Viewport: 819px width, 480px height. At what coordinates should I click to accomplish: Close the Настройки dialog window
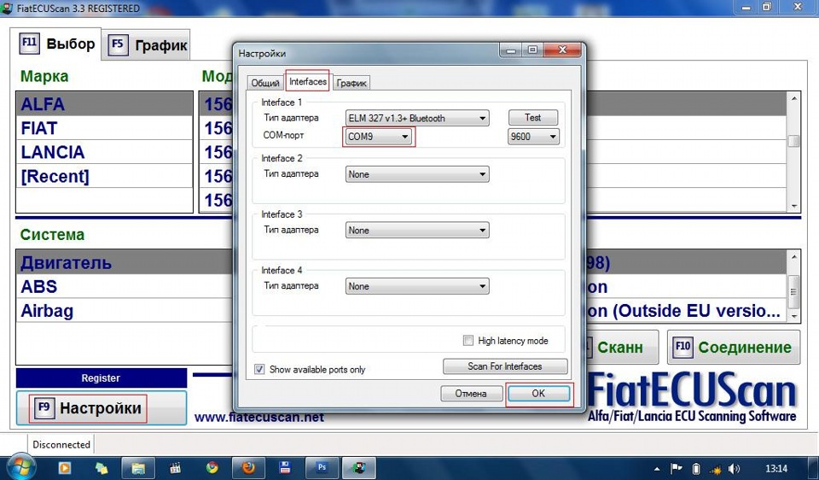[562, 50]
